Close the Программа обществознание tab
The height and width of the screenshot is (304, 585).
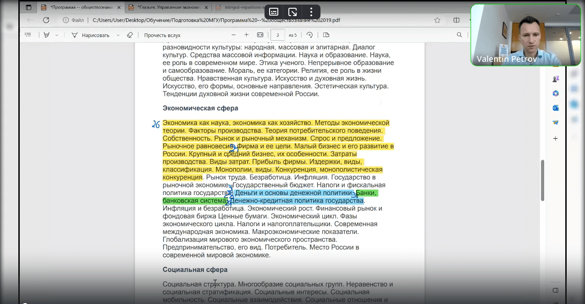(x=119, y=7)
